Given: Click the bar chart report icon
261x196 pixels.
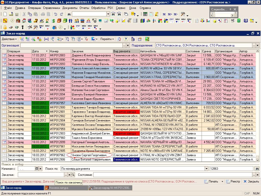Looking at the screenshot, I should point(208,21).
